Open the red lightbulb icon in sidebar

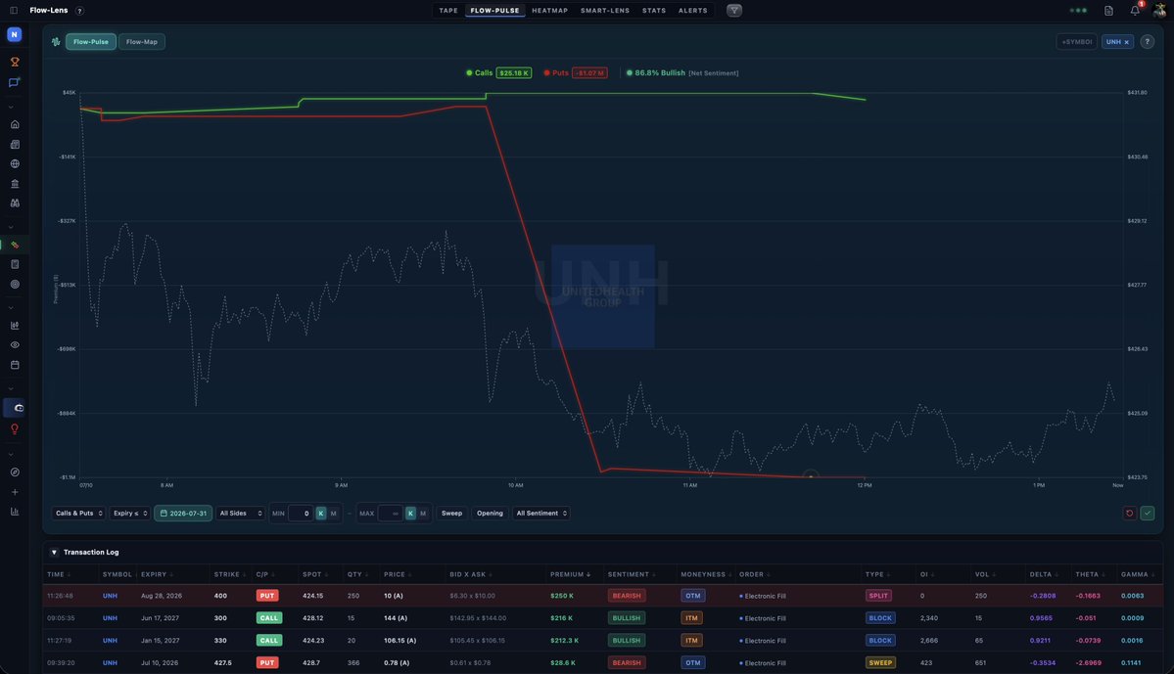coord(15,429)
